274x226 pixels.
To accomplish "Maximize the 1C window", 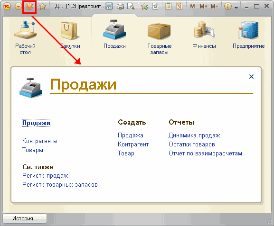I will pyautogui.click(x=256, y=7).
